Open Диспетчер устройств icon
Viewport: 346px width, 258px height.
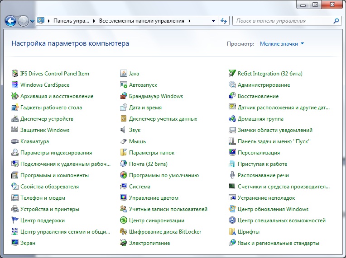coord(15,119)
